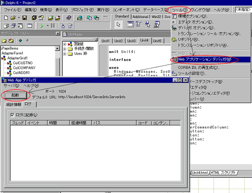The image size is (252, 193).
Task: Click the Step Over debug icon
Action: [x=70, y=26]
